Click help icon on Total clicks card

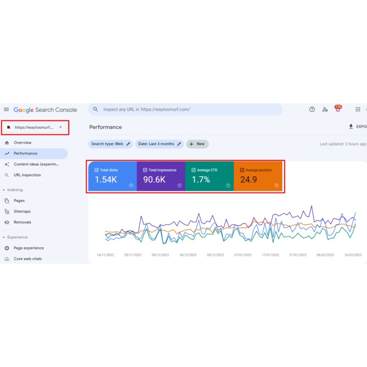(131, 185)
